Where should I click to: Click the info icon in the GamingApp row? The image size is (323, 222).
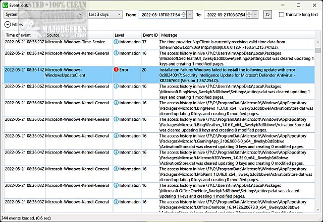pyautogui.click(x=116, y=136)
